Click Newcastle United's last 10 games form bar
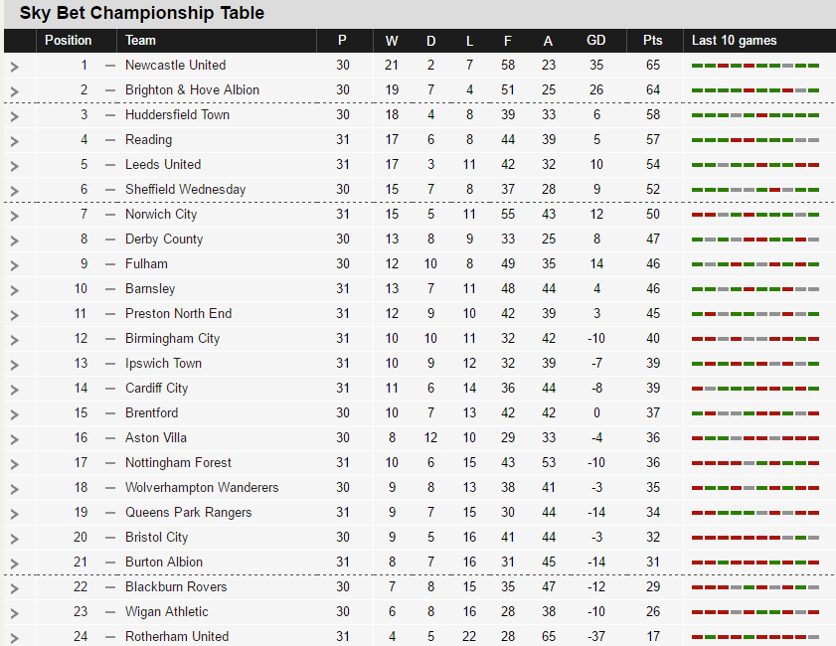The width and height of the screenshot is (836, 646). (754, 66)
